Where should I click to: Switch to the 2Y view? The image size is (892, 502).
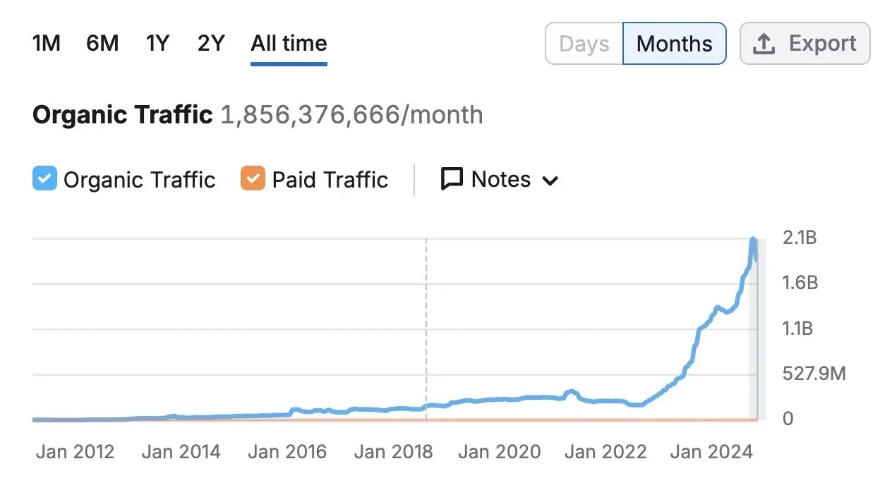[210, 43]
